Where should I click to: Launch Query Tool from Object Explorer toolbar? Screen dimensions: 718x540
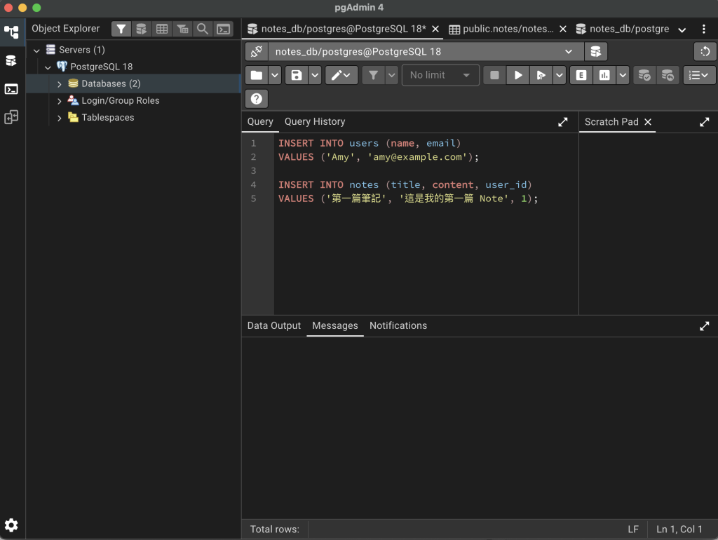click(x=142, y=29)
